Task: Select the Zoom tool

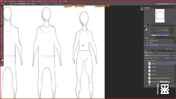Action: point(2,55)
